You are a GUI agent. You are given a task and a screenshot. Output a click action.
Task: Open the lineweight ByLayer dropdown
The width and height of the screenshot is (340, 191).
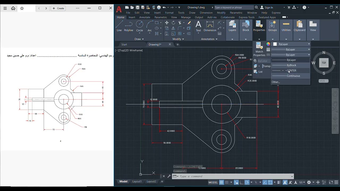290,49
